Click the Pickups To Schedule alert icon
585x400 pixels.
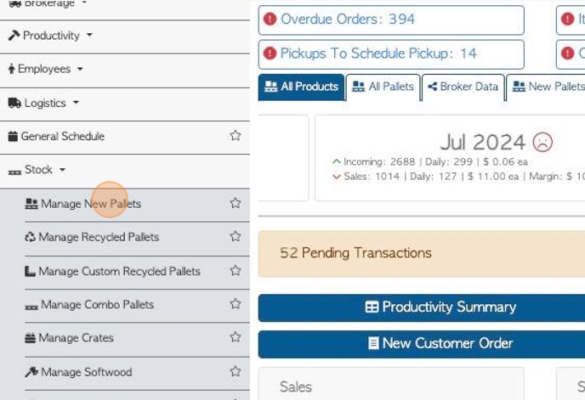[270, 54]
